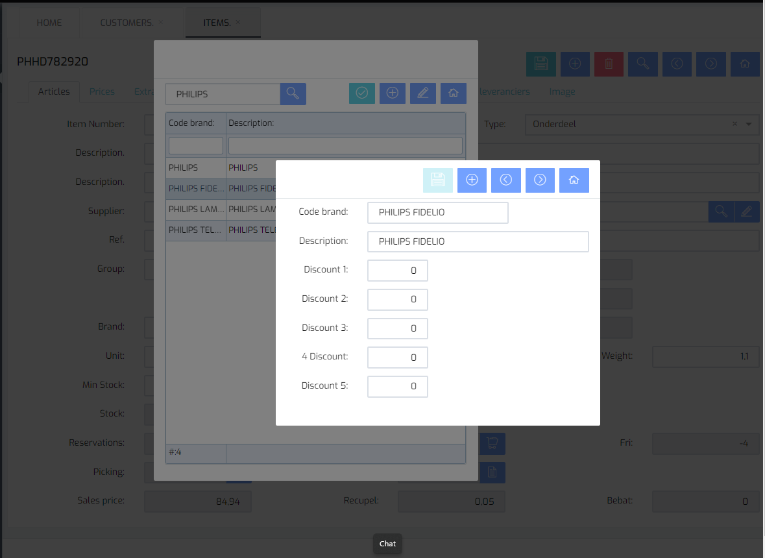Screen dimensions: 765x558
Task: Clear the Onderdeel type selection
Action: click(x=735, y=124)
